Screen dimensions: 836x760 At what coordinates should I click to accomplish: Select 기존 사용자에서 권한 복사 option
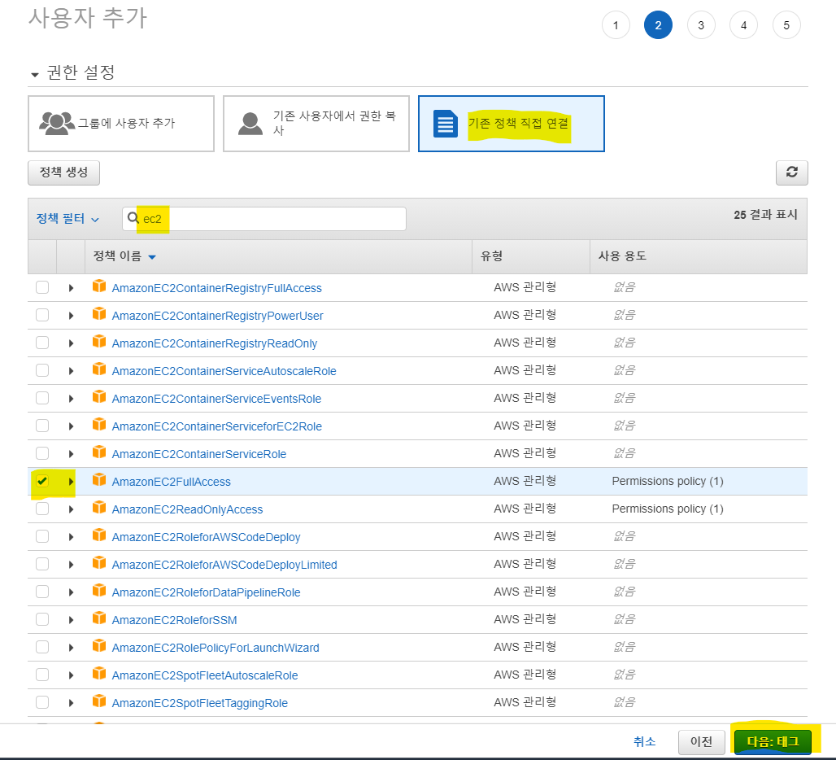tap(316, 124)
